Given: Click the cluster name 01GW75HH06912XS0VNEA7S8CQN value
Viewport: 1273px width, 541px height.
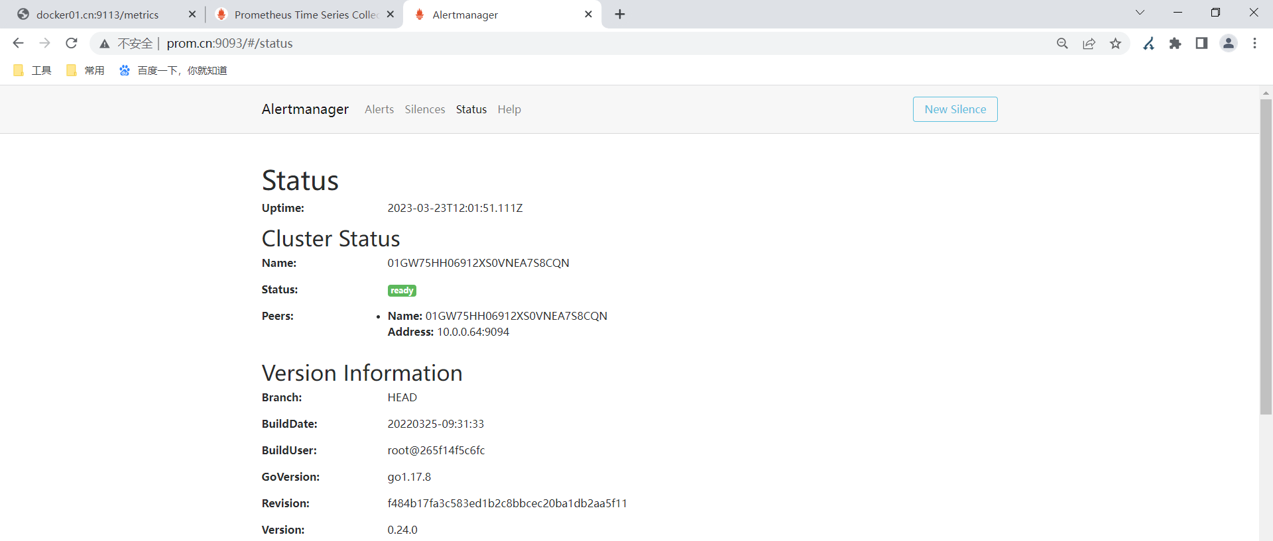Looking at the screenshot, I should tap(478, 263).
